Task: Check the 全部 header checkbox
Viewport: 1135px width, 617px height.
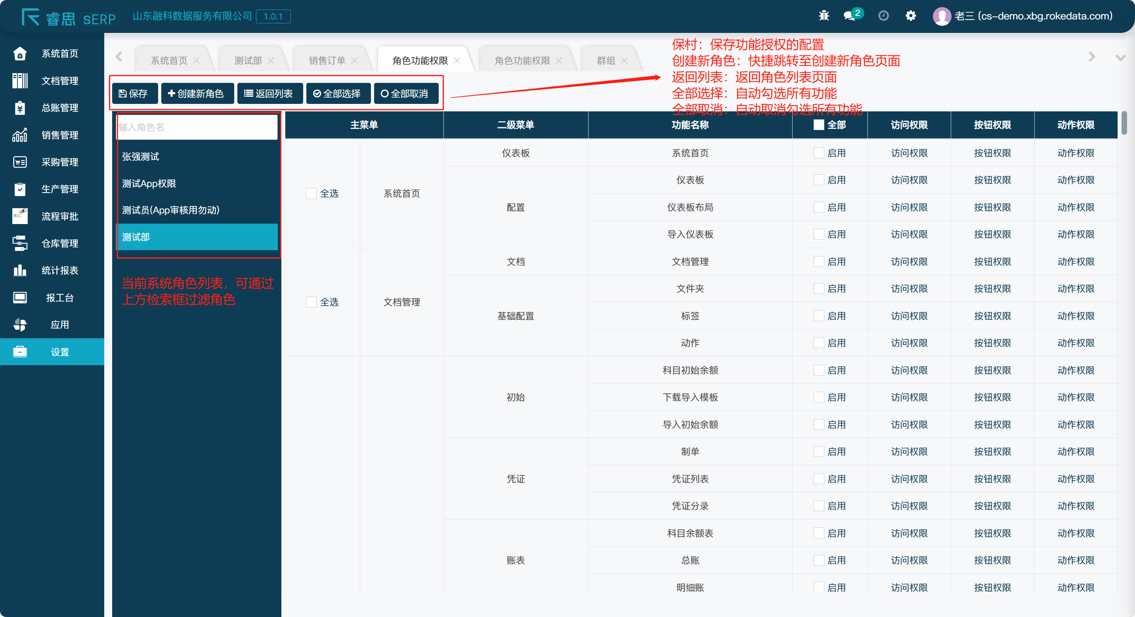Action: coord(818,125)
